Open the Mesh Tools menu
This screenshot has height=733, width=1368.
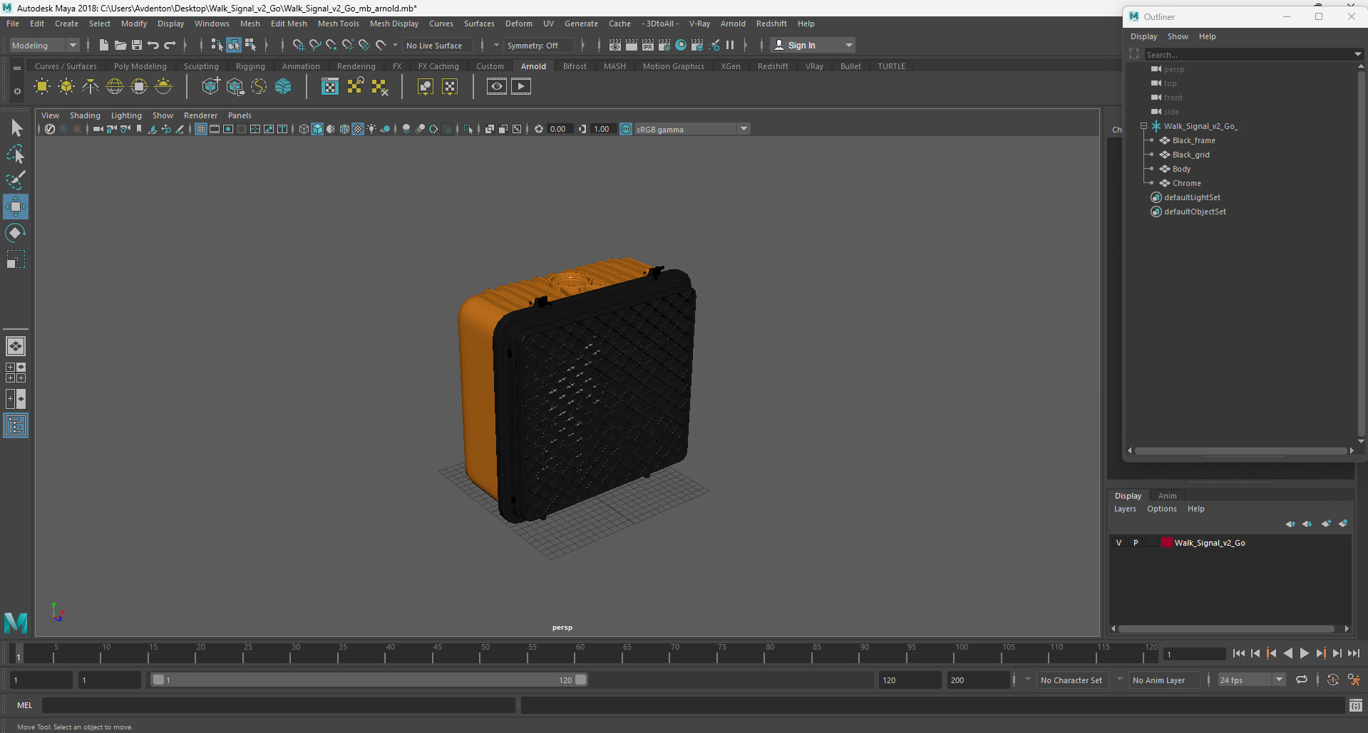click(339, 24)
